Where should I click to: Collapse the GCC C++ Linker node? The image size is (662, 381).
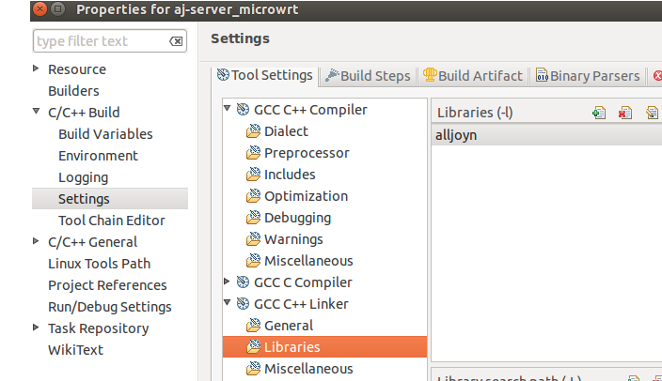(x=228, y=303)
